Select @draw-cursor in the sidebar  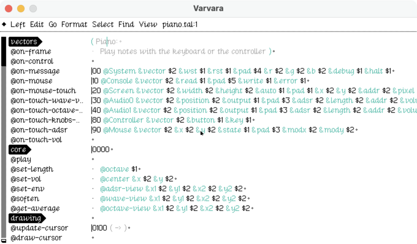click(x=36, y=238)
